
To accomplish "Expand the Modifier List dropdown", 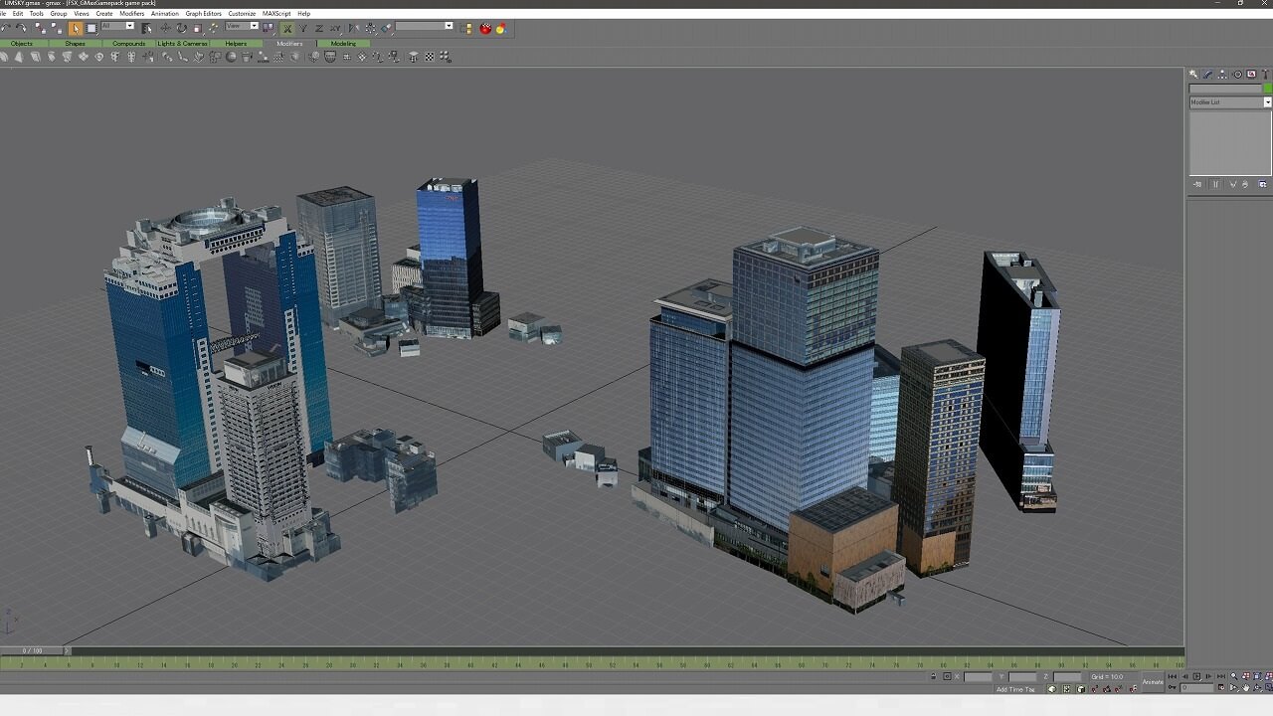I will (x=1267, y=102).
